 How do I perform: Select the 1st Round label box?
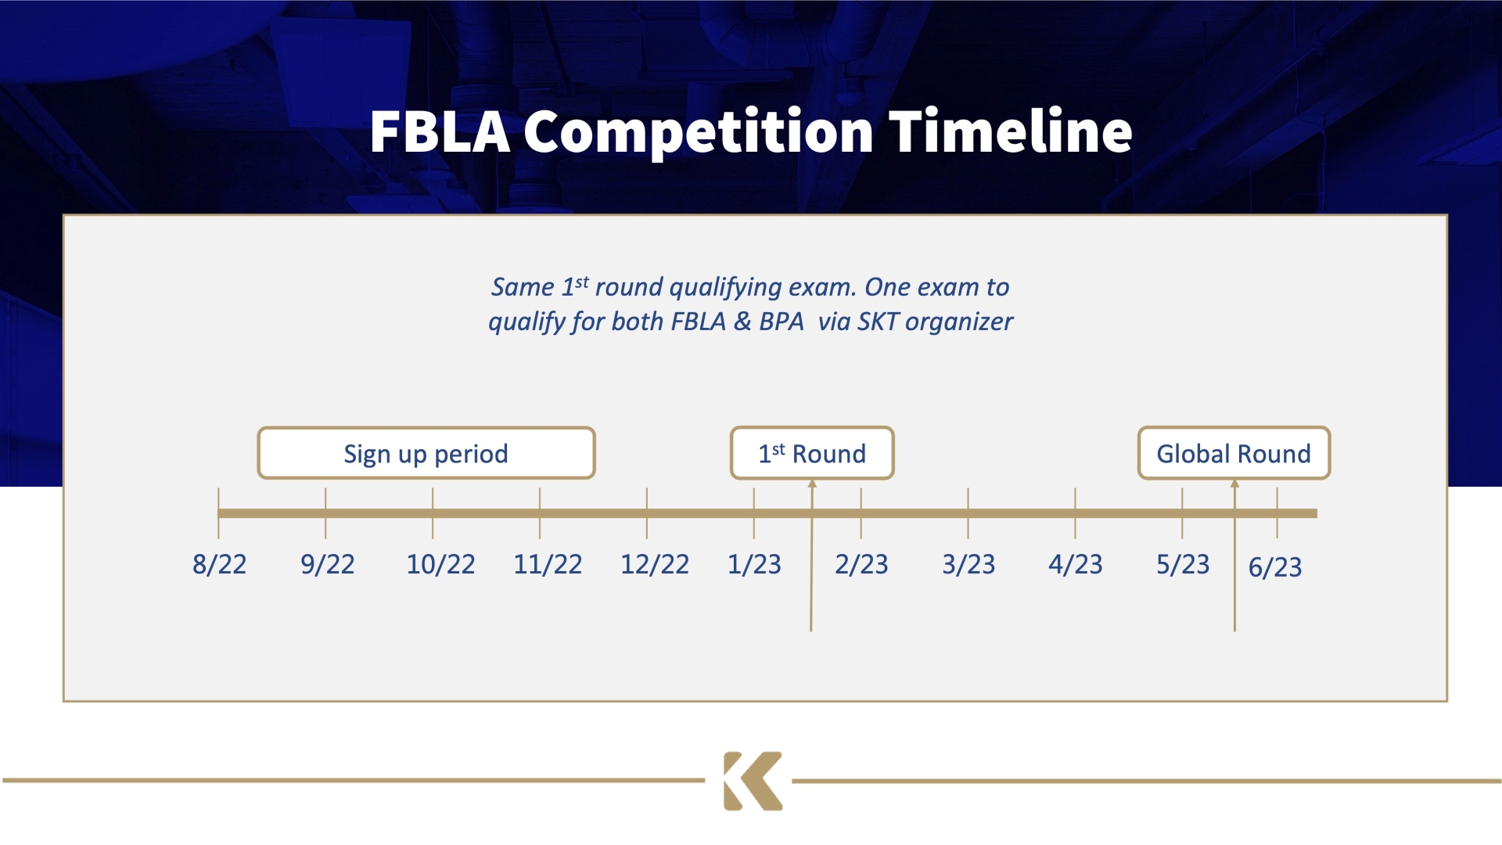[x=812, y=453]
